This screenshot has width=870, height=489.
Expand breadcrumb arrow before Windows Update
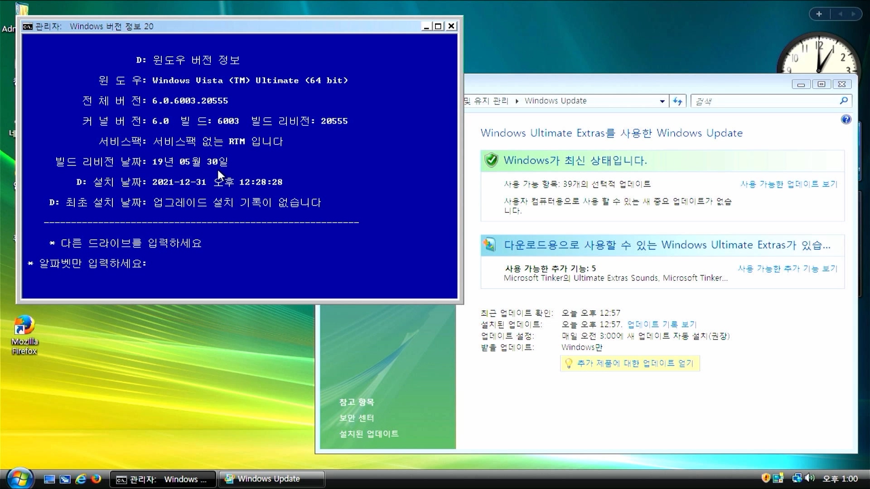517,101
